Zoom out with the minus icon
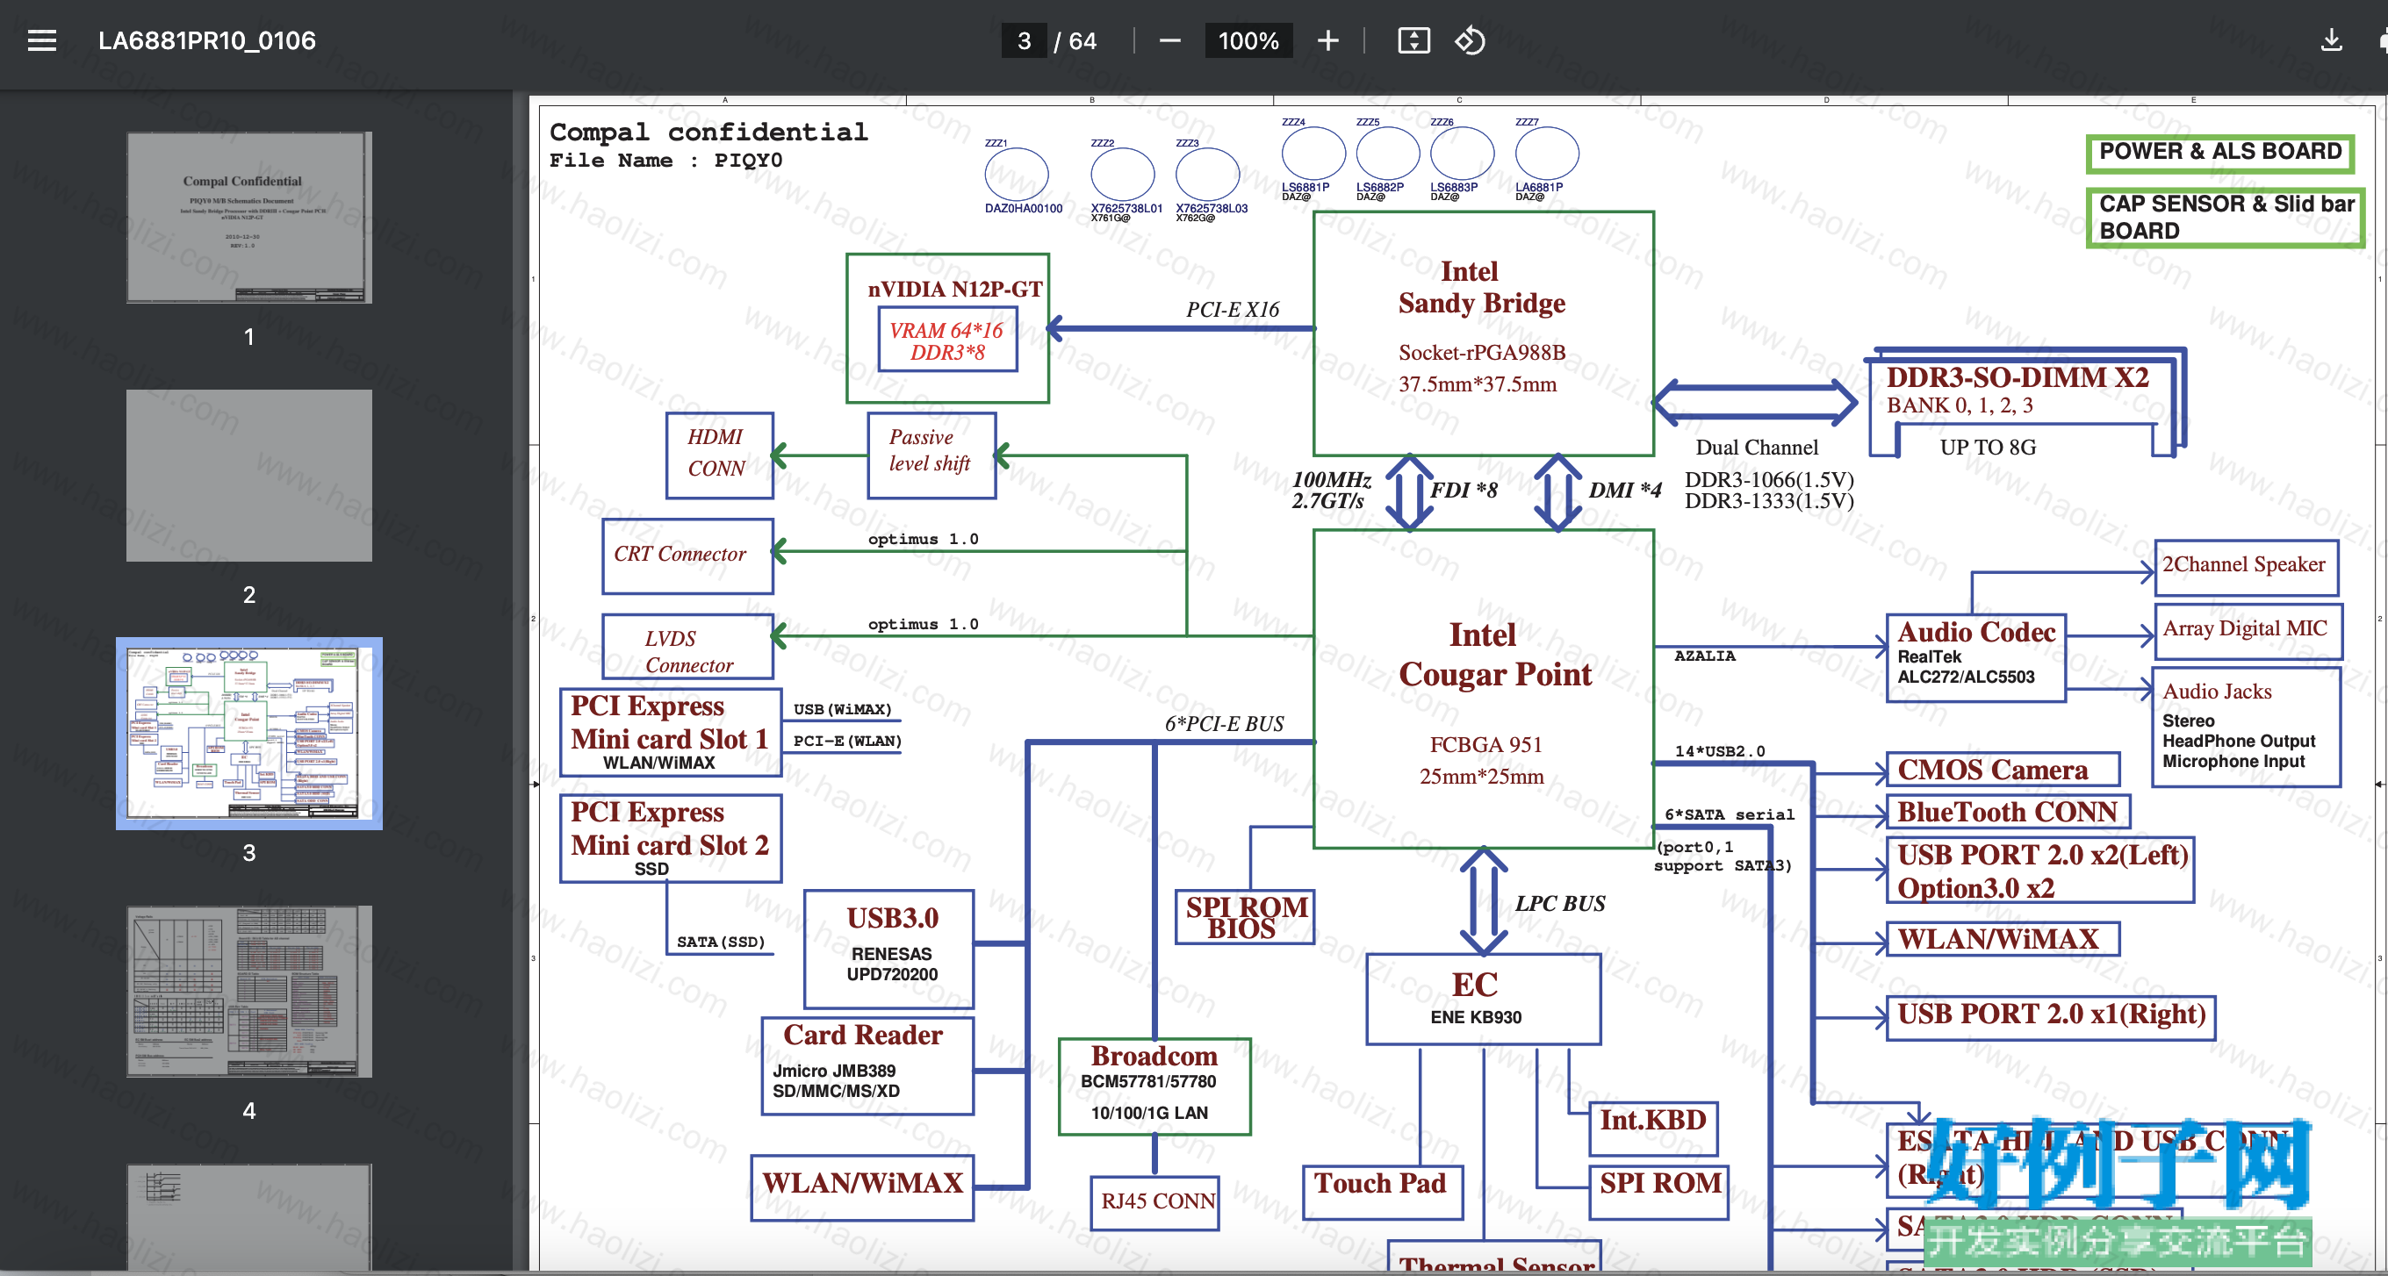 click(x=1170, y=40)
